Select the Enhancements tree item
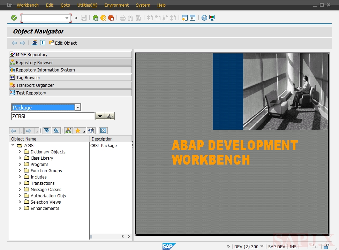The image size is (339, 250). [x=45, y=208]
